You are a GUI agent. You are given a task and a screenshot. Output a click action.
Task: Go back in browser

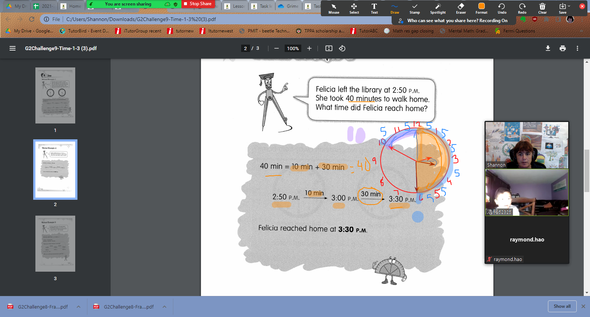[8, 19]
